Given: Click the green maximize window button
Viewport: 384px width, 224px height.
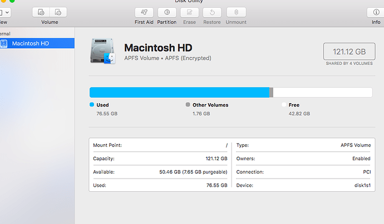Looking at the screenshot, I should pos(12,1).
